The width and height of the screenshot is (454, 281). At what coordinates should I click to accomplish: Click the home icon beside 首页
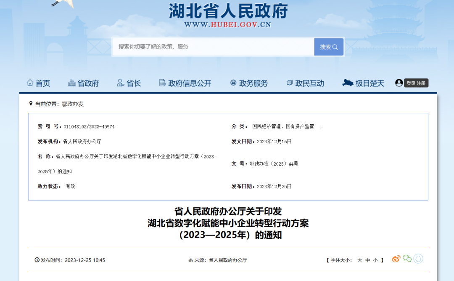30,83
